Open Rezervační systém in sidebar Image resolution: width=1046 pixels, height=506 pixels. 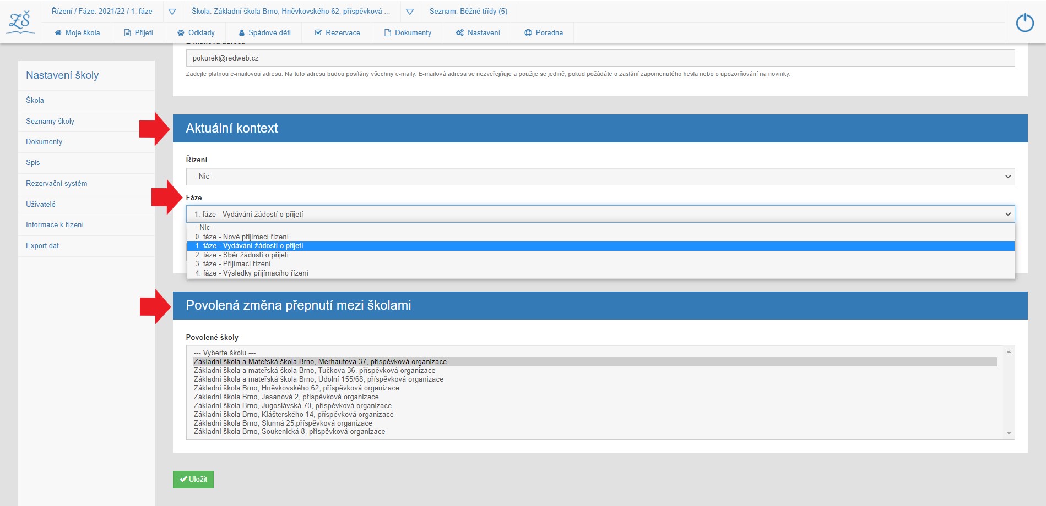[x=57, y=184]
